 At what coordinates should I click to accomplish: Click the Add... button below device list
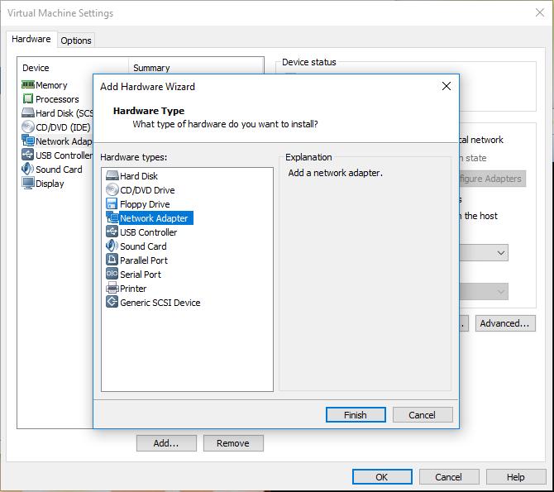pyautogui.click(x=166, y=443)
